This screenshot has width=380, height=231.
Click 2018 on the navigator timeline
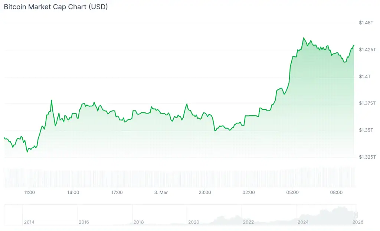[139, 222]
